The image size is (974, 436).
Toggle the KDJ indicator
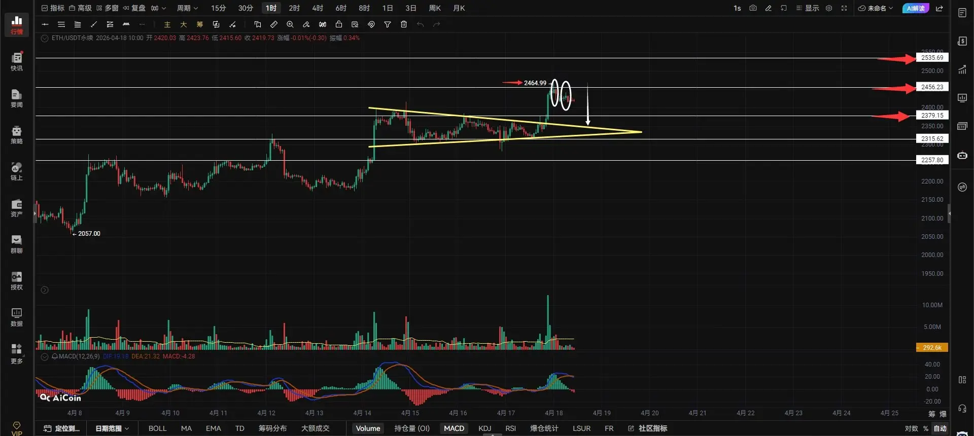click(485, 428)
